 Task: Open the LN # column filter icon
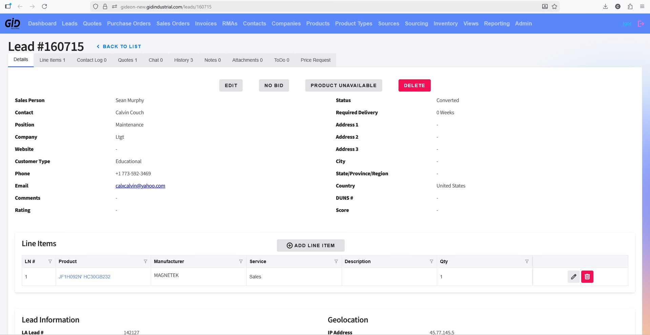50,261
